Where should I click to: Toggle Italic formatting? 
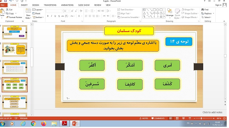(x=51, y=16)
